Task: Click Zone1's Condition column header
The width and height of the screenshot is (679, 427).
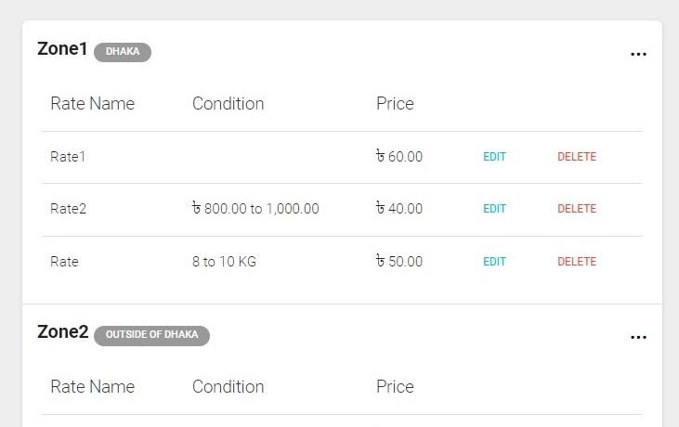Action: click(x=228, y=104)
